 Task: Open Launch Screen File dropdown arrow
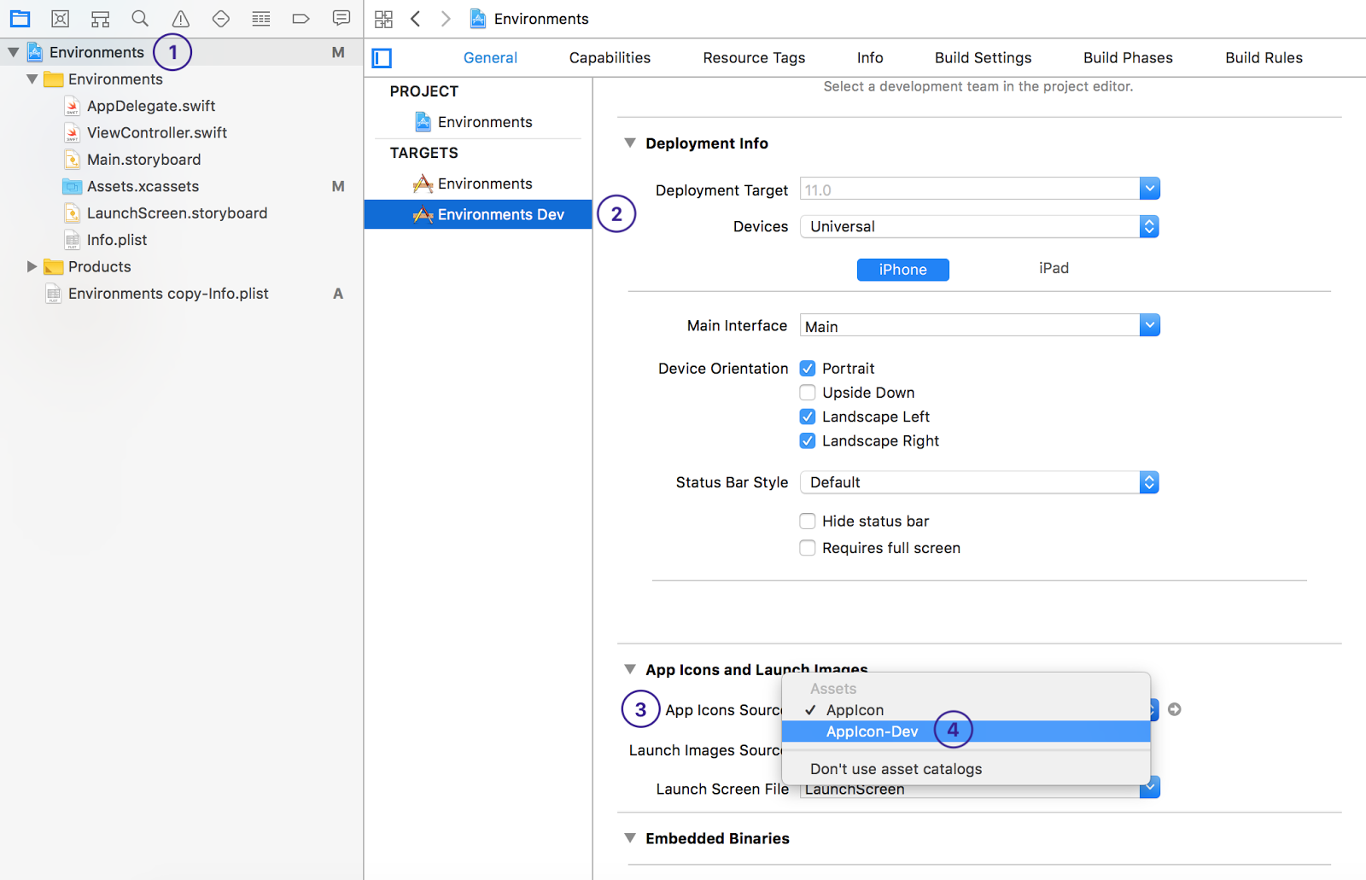coord(1150,787)
